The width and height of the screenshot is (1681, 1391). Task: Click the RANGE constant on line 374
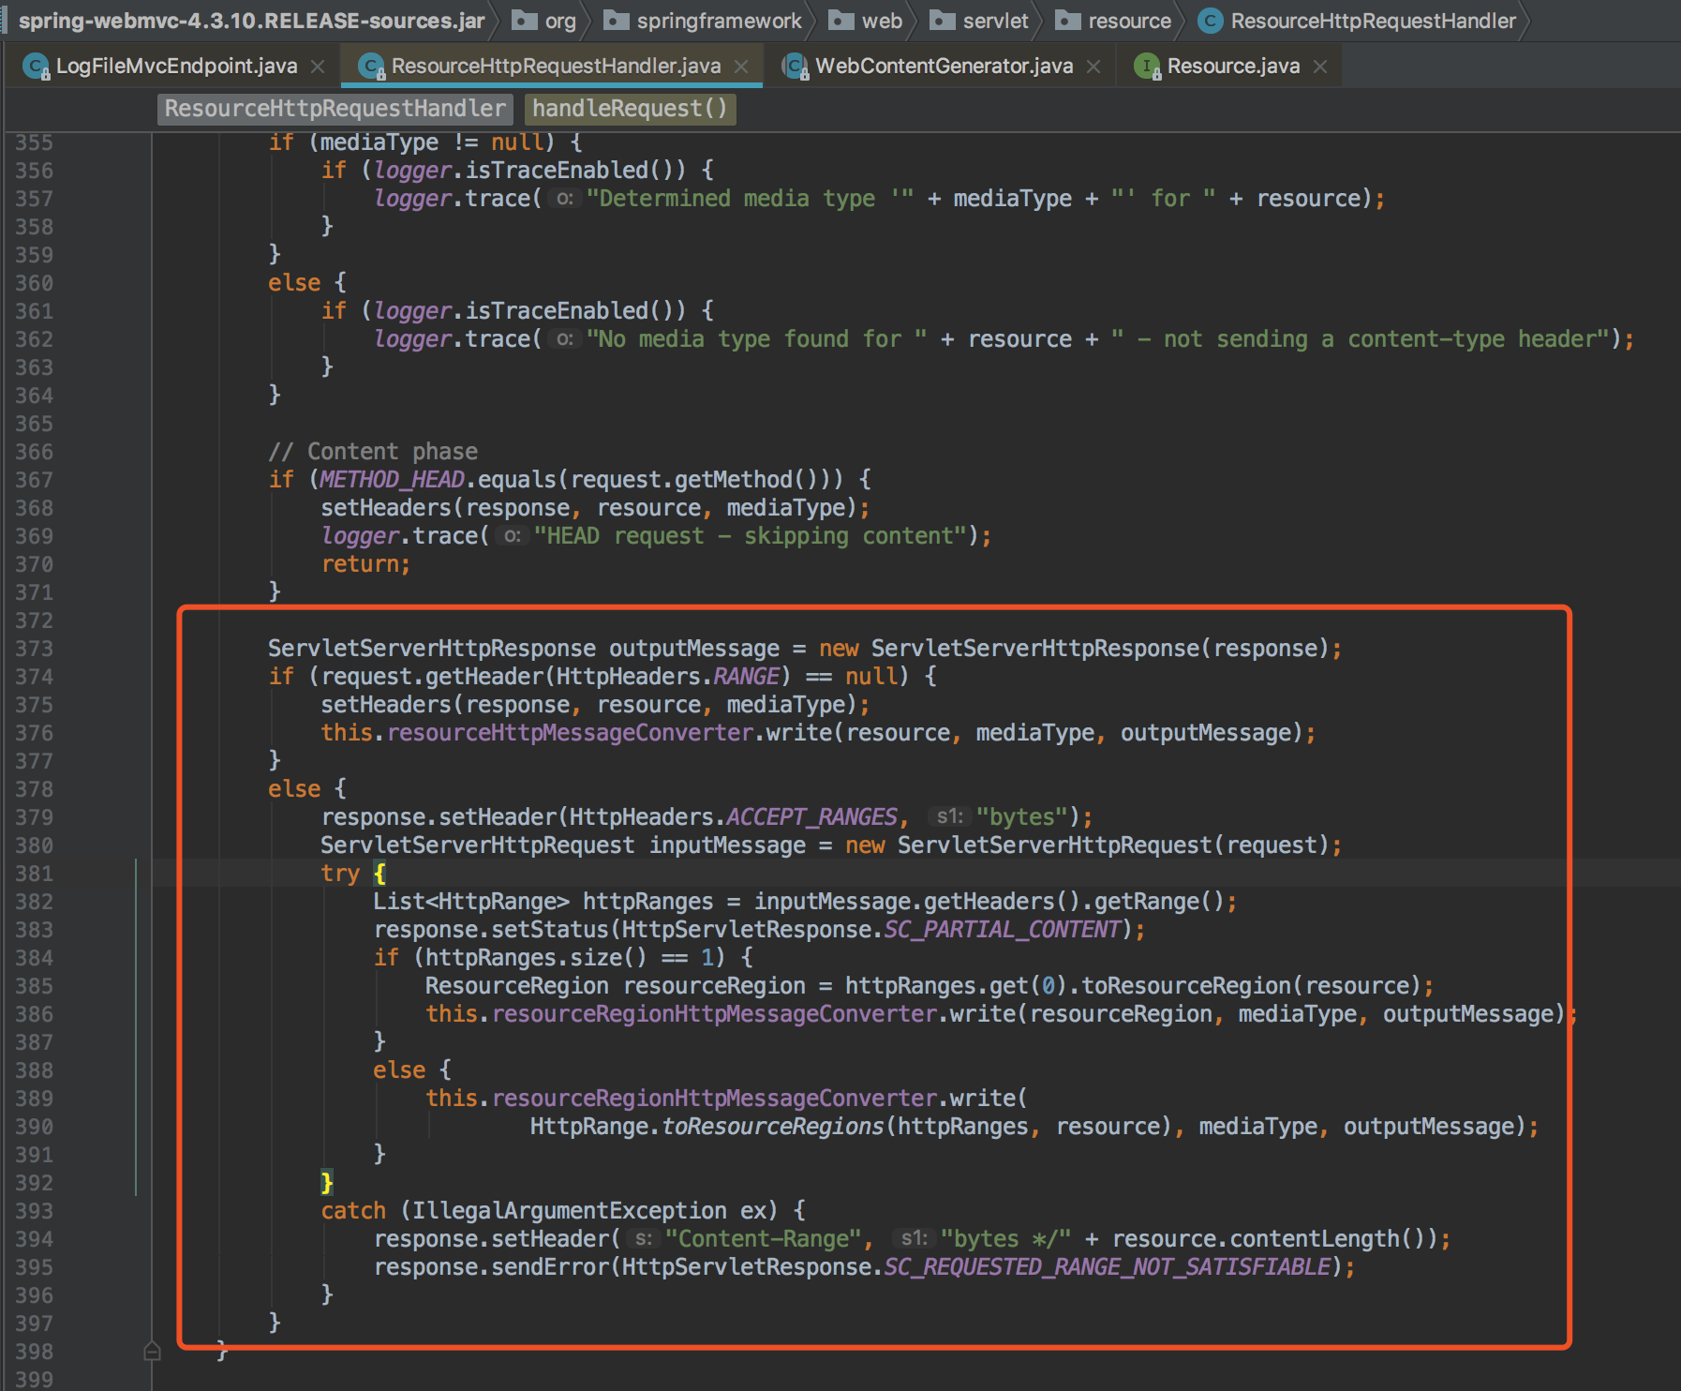coord(747,677)
